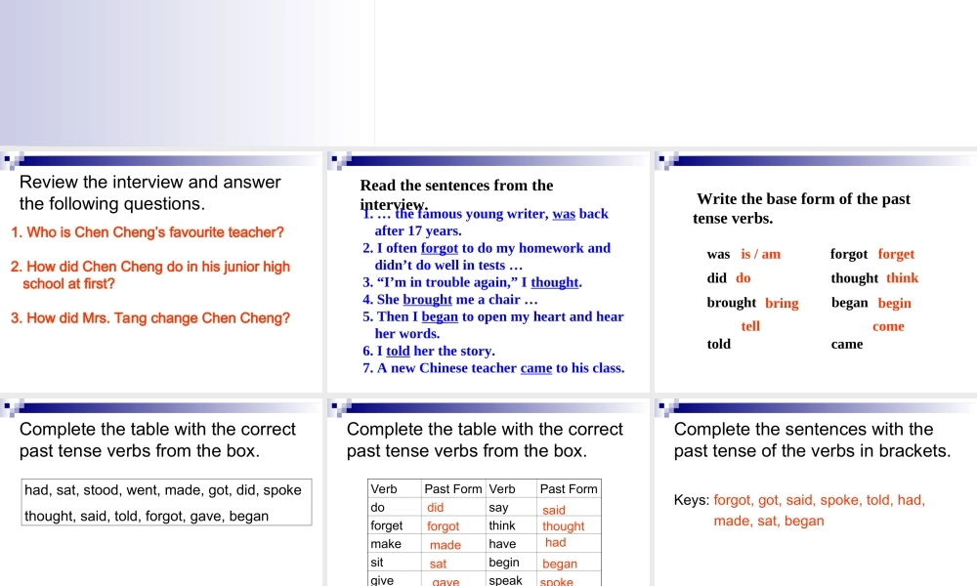Click underlined "forgot" in sentence 2
The height and width of the screenshot is (586, 977).
click(x=440, y=248)
